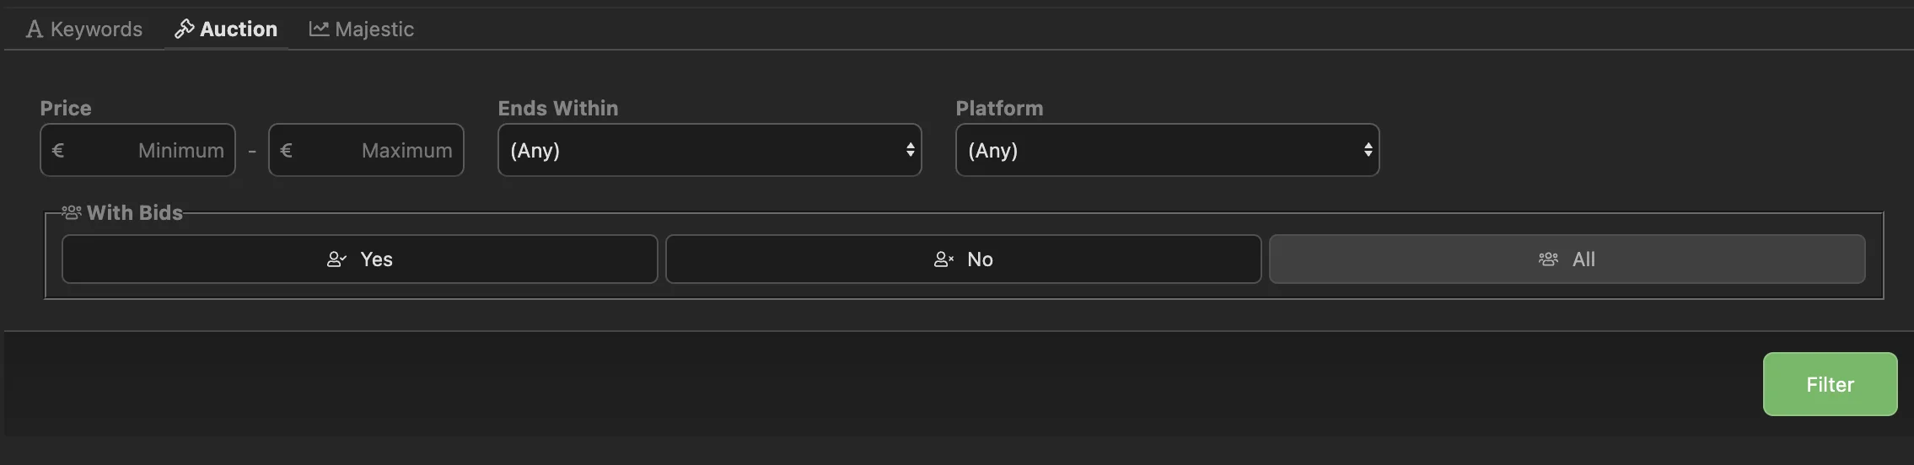Click the With Bids group icon
The width and height of the screenshot is (1914, 465).
(72, 213)
